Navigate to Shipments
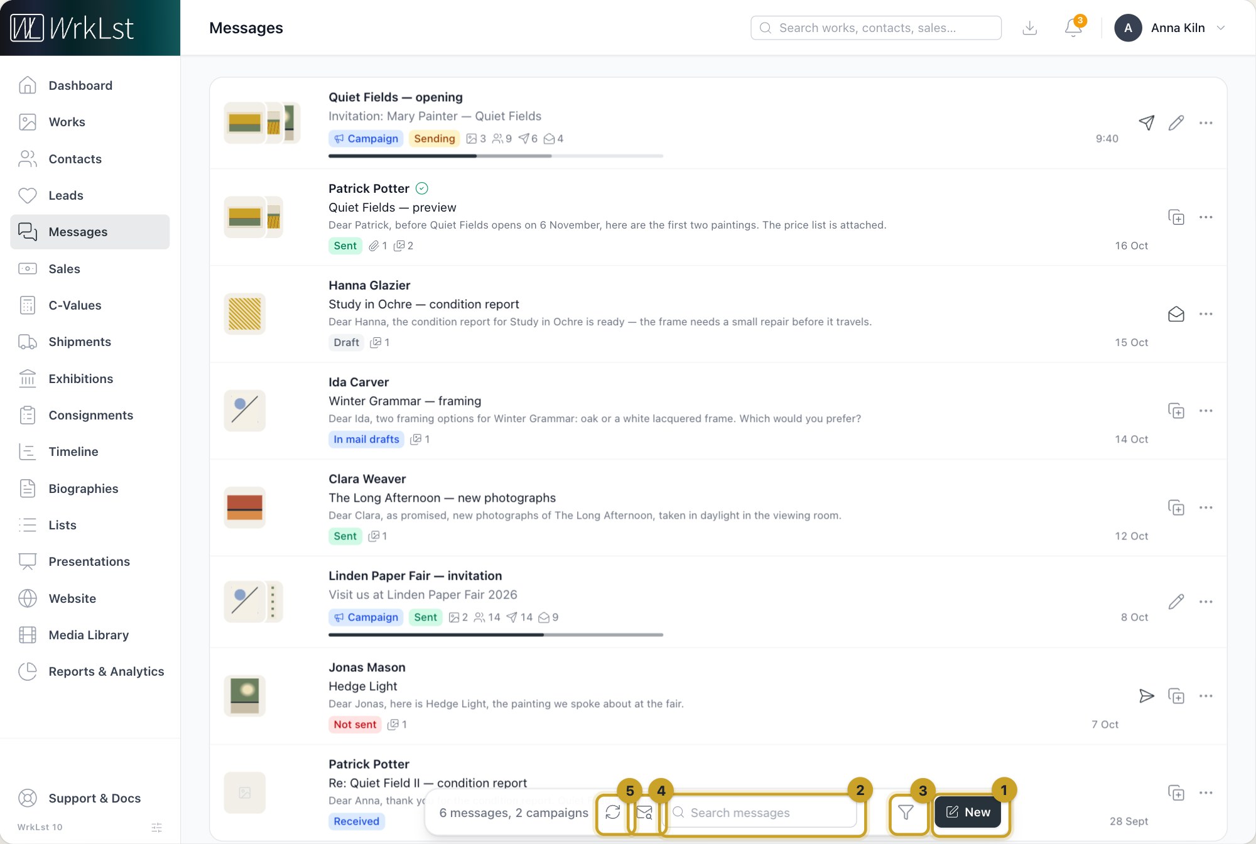 coord(90,342)
